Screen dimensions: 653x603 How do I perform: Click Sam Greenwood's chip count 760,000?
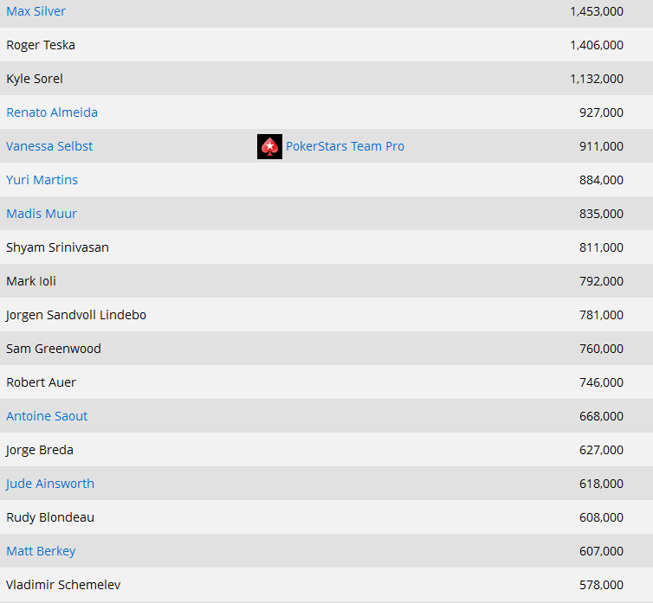click(601, 349)
